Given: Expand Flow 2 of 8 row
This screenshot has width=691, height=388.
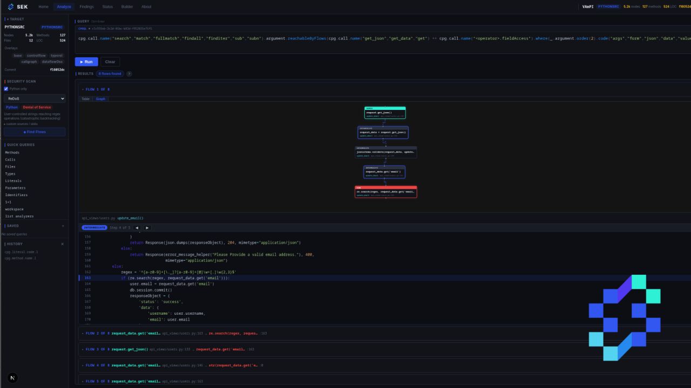Looking at the screenshot, I should 384,333.
